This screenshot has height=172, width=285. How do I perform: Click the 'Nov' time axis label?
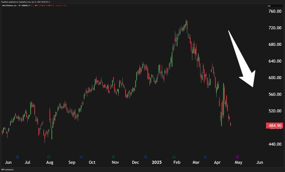point(115,162)
